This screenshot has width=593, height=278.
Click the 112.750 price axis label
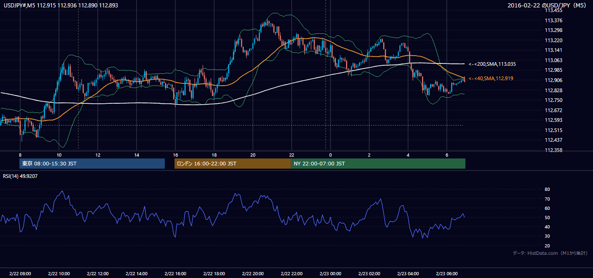(x=553, y=100)
